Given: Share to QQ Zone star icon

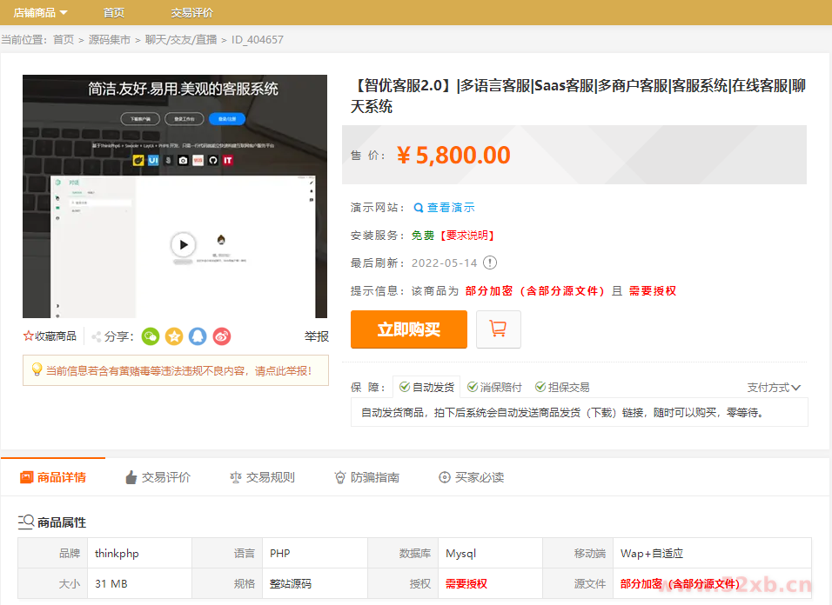Looking at the screenshot, I should [174, 336].
